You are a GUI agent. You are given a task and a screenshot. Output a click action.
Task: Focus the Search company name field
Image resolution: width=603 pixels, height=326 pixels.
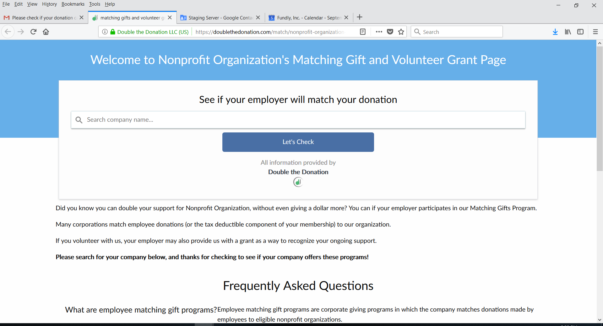pyautogui.click(x=298, y=120)
